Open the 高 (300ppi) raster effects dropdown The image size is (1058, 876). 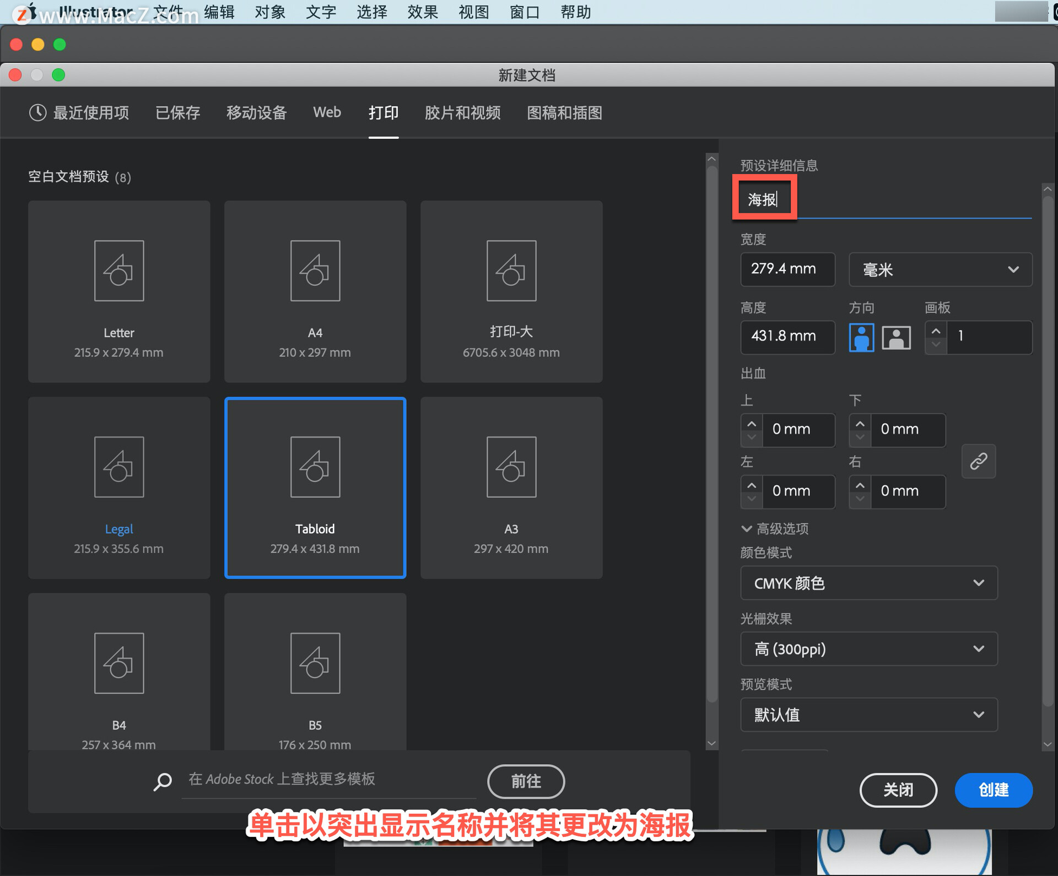point(868,649)
